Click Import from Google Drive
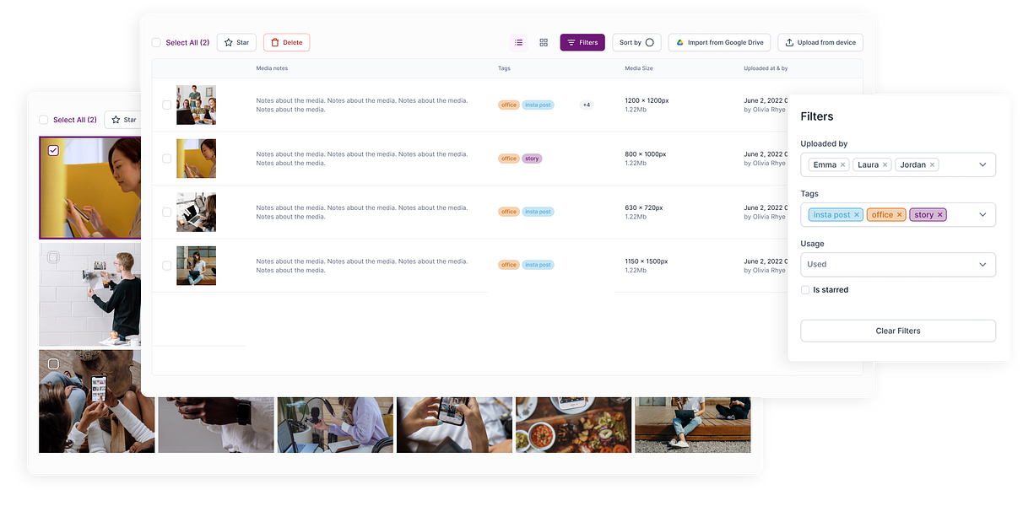 719,42
